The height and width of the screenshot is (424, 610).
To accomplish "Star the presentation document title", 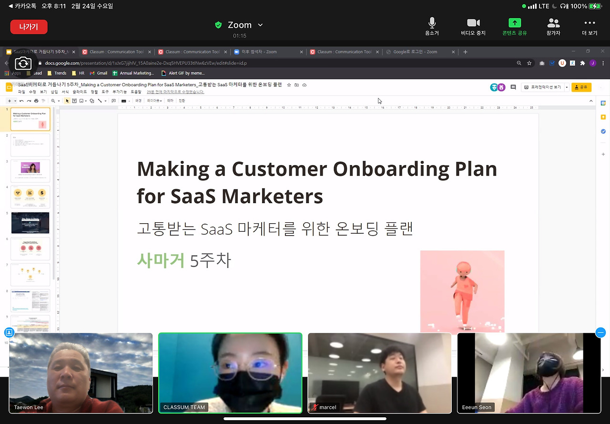I will 289,85.
